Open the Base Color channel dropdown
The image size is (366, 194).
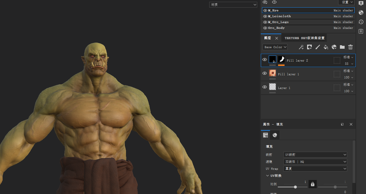275,47
